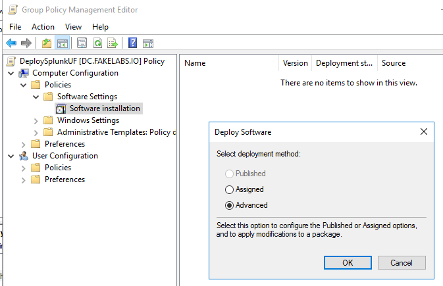
Task: Click the Export List toolbar icon
Action: click(x=113, y=43)
